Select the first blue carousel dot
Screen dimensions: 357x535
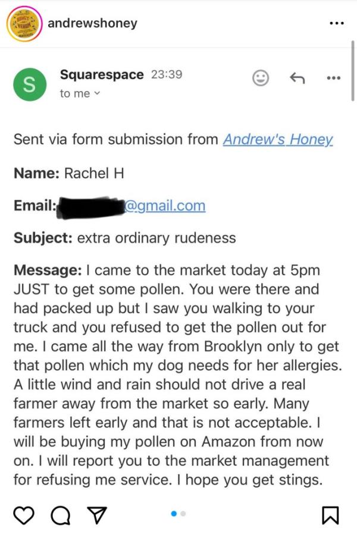174,514
